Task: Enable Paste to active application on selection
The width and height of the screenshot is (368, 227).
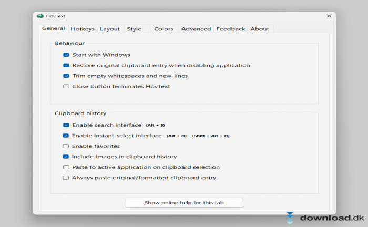Action: point(66,167)
